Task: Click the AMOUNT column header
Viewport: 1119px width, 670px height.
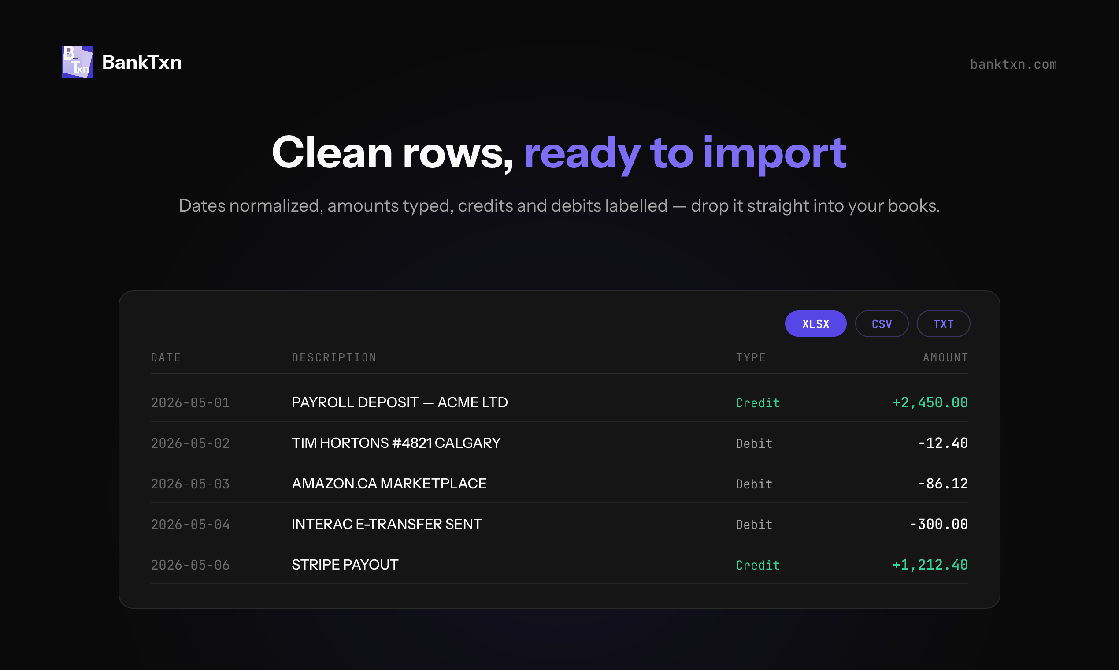Action: pyautogui.click(x=945, y=357)
